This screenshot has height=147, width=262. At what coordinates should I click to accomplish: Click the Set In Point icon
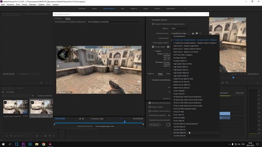point(80,119)
